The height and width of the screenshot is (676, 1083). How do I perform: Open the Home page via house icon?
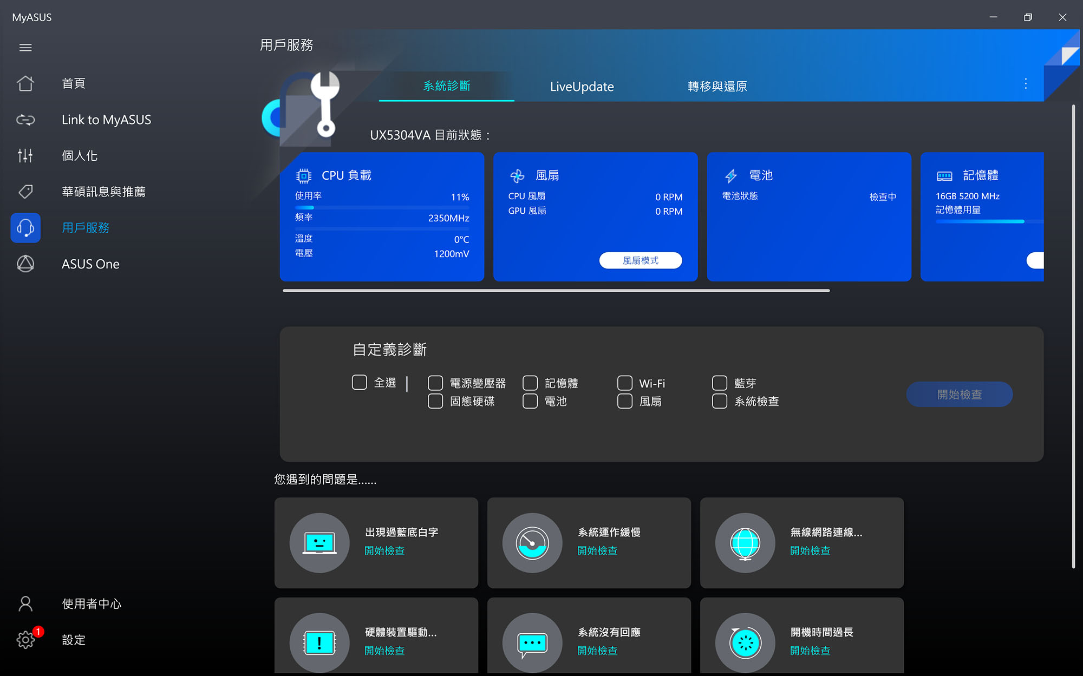pos(25,83)
